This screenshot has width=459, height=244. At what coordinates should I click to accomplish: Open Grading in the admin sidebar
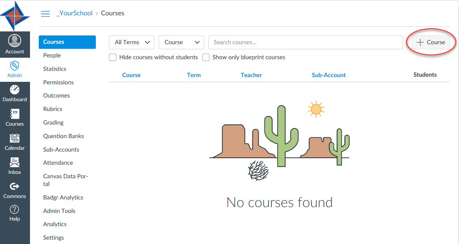coord(53,123)
